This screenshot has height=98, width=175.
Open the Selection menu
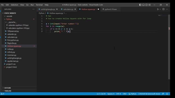point(14,5)
